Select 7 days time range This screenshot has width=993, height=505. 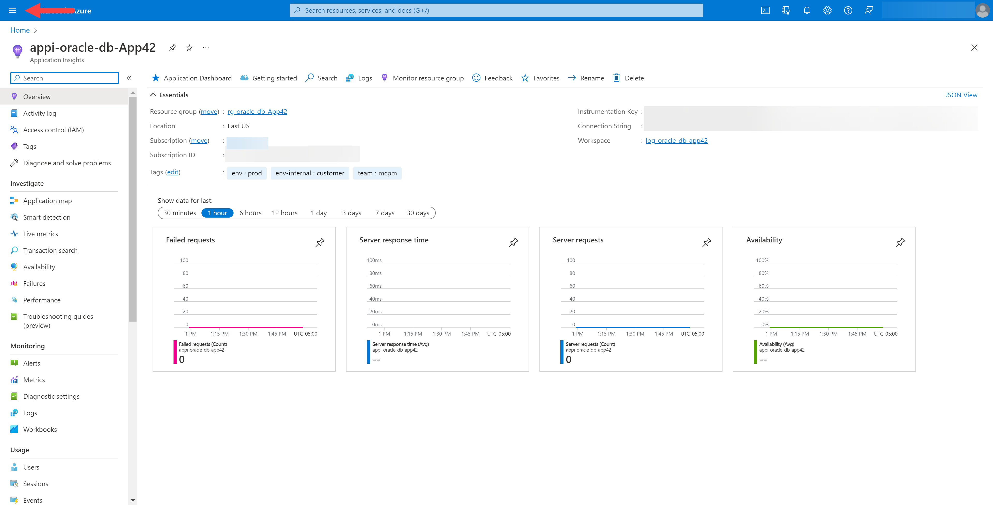click(385, 213)
